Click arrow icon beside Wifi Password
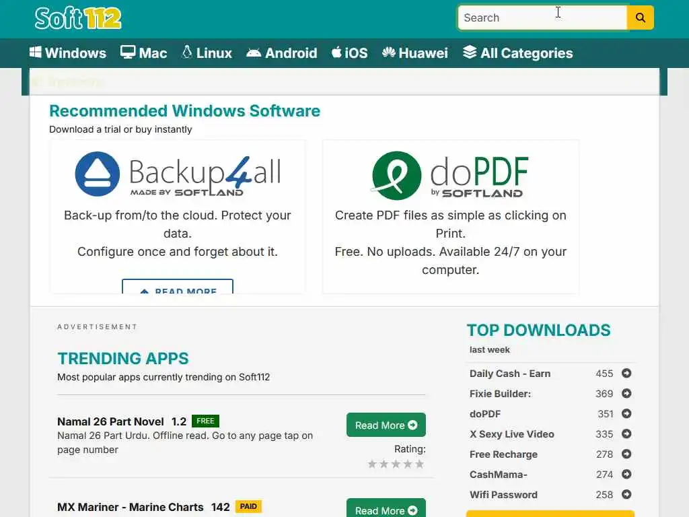Image resolution: width=689 pixels, height=517 pixels. [626, 495]
